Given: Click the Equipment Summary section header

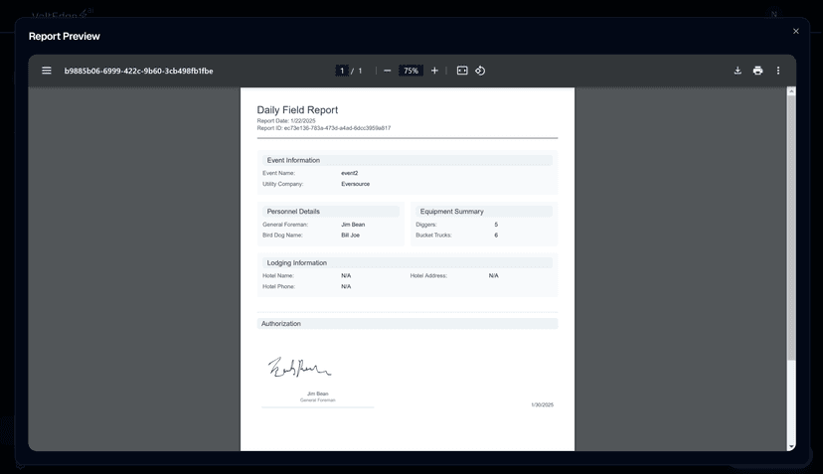Looking at the screenshot, I should click(484, 211).
